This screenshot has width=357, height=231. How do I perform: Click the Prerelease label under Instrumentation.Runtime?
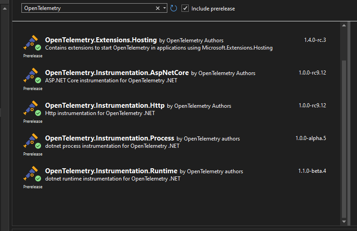33,187
